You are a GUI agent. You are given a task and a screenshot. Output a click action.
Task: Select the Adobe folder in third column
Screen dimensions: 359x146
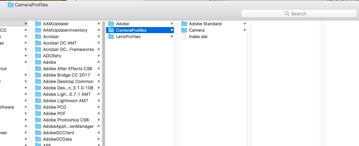point(140,24)
